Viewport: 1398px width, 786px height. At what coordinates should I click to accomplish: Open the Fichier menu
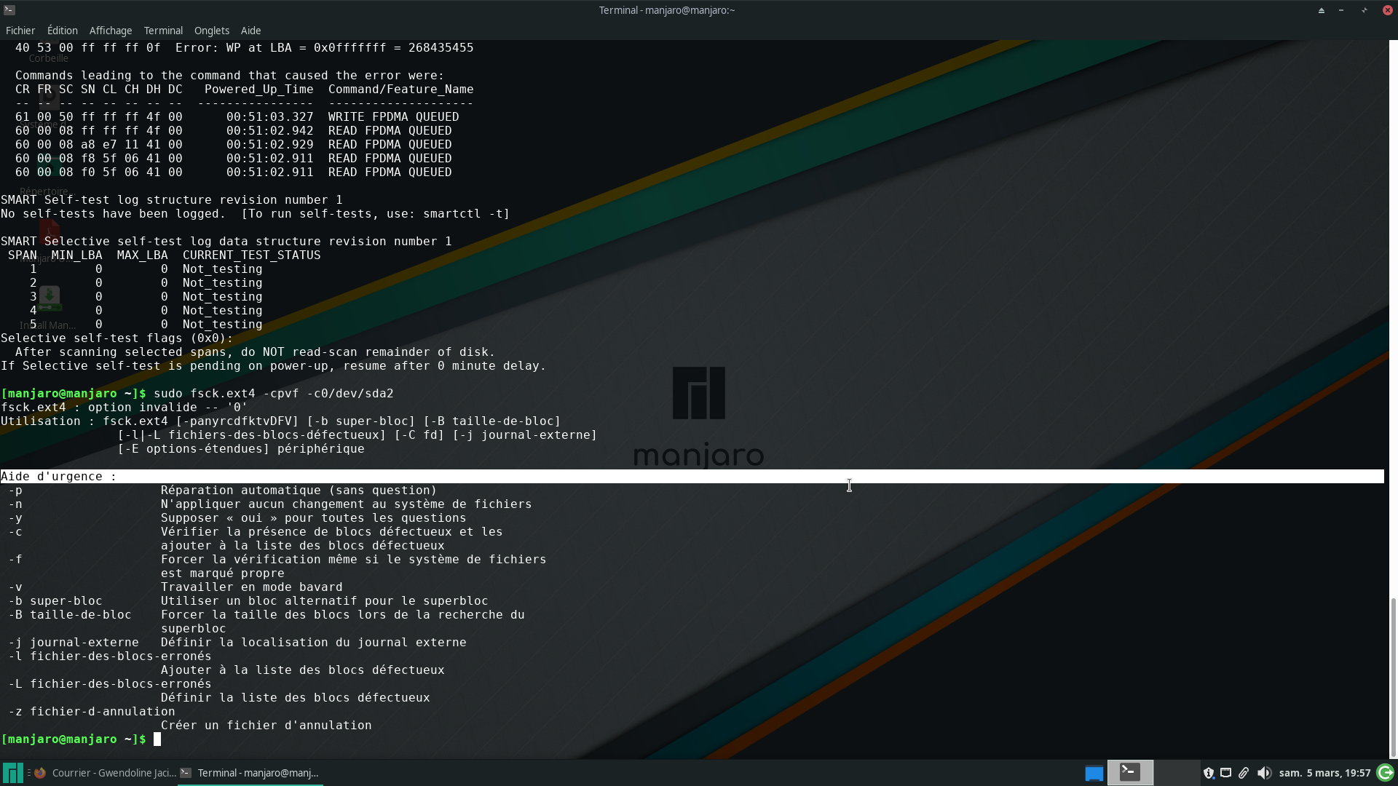[20, 31]
